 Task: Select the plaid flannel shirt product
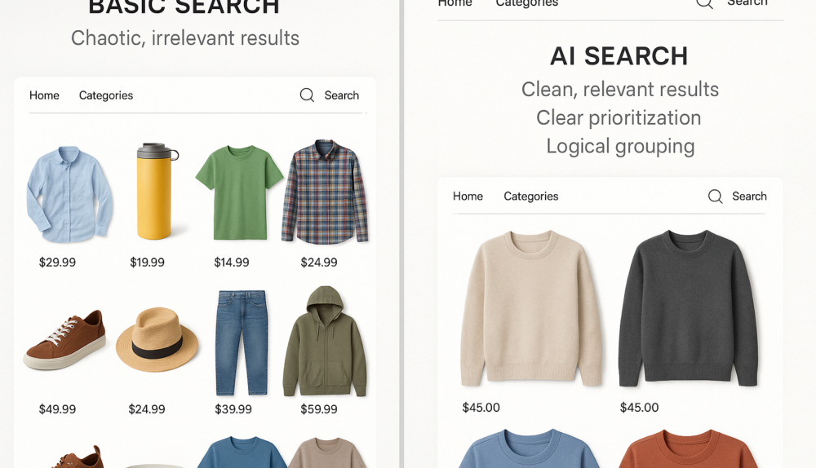pyautogui.click(x=325, y=192)
